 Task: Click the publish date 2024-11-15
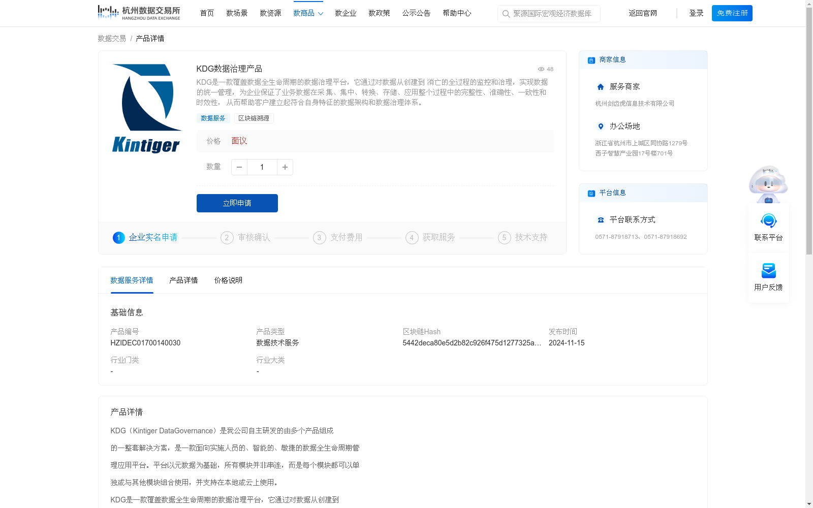click(x=567, y=343)
